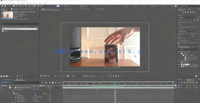Jump to first frame in Preview panel
Screen dimensions: 200x103
(183, 12)
